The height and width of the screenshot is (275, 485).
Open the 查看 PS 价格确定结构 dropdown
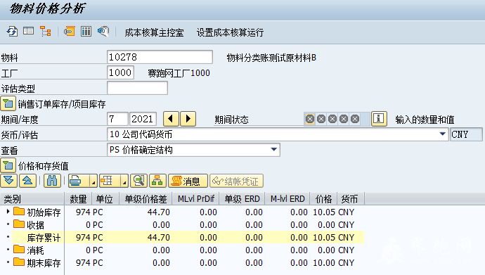pos(273,150)
